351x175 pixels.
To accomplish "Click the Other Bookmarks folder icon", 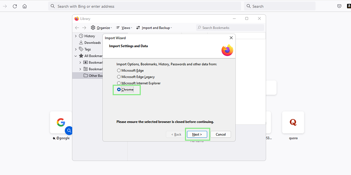I will [86, 76].
